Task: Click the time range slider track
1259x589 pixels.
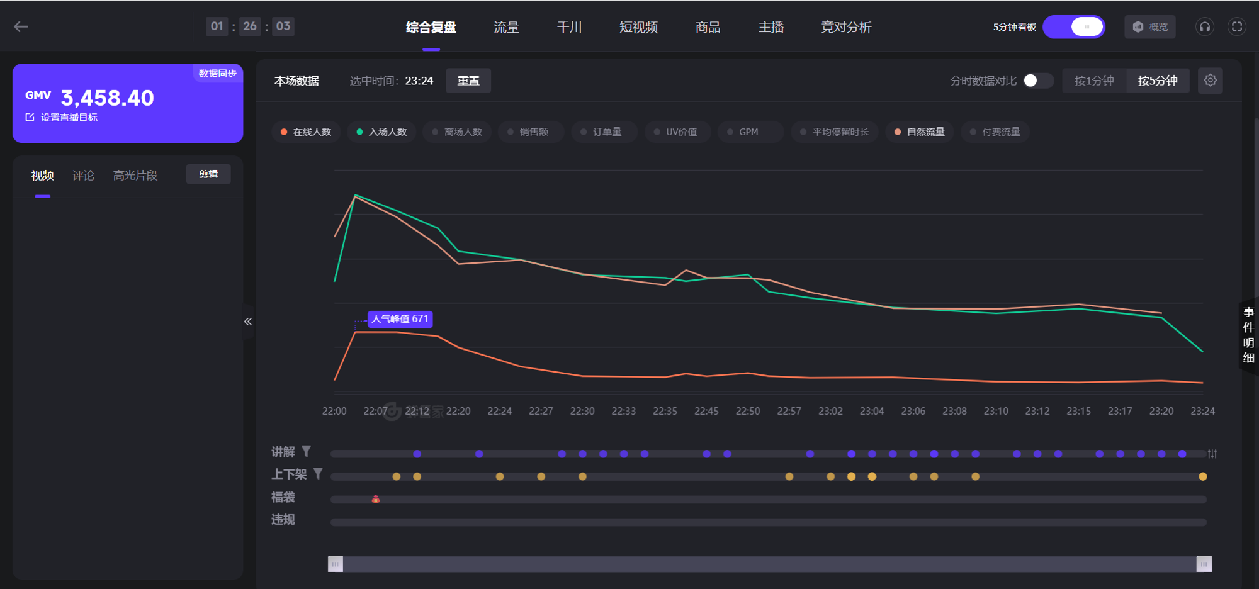Action: [x=769, y=564]
